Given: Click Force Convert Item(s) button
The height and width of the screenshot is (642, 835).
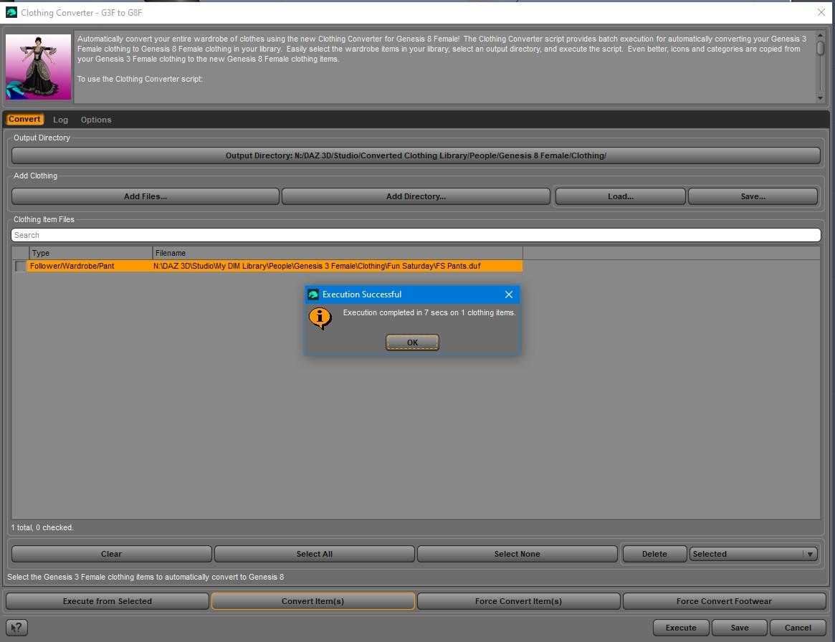Looking at the screenshot, I should 518,601.
